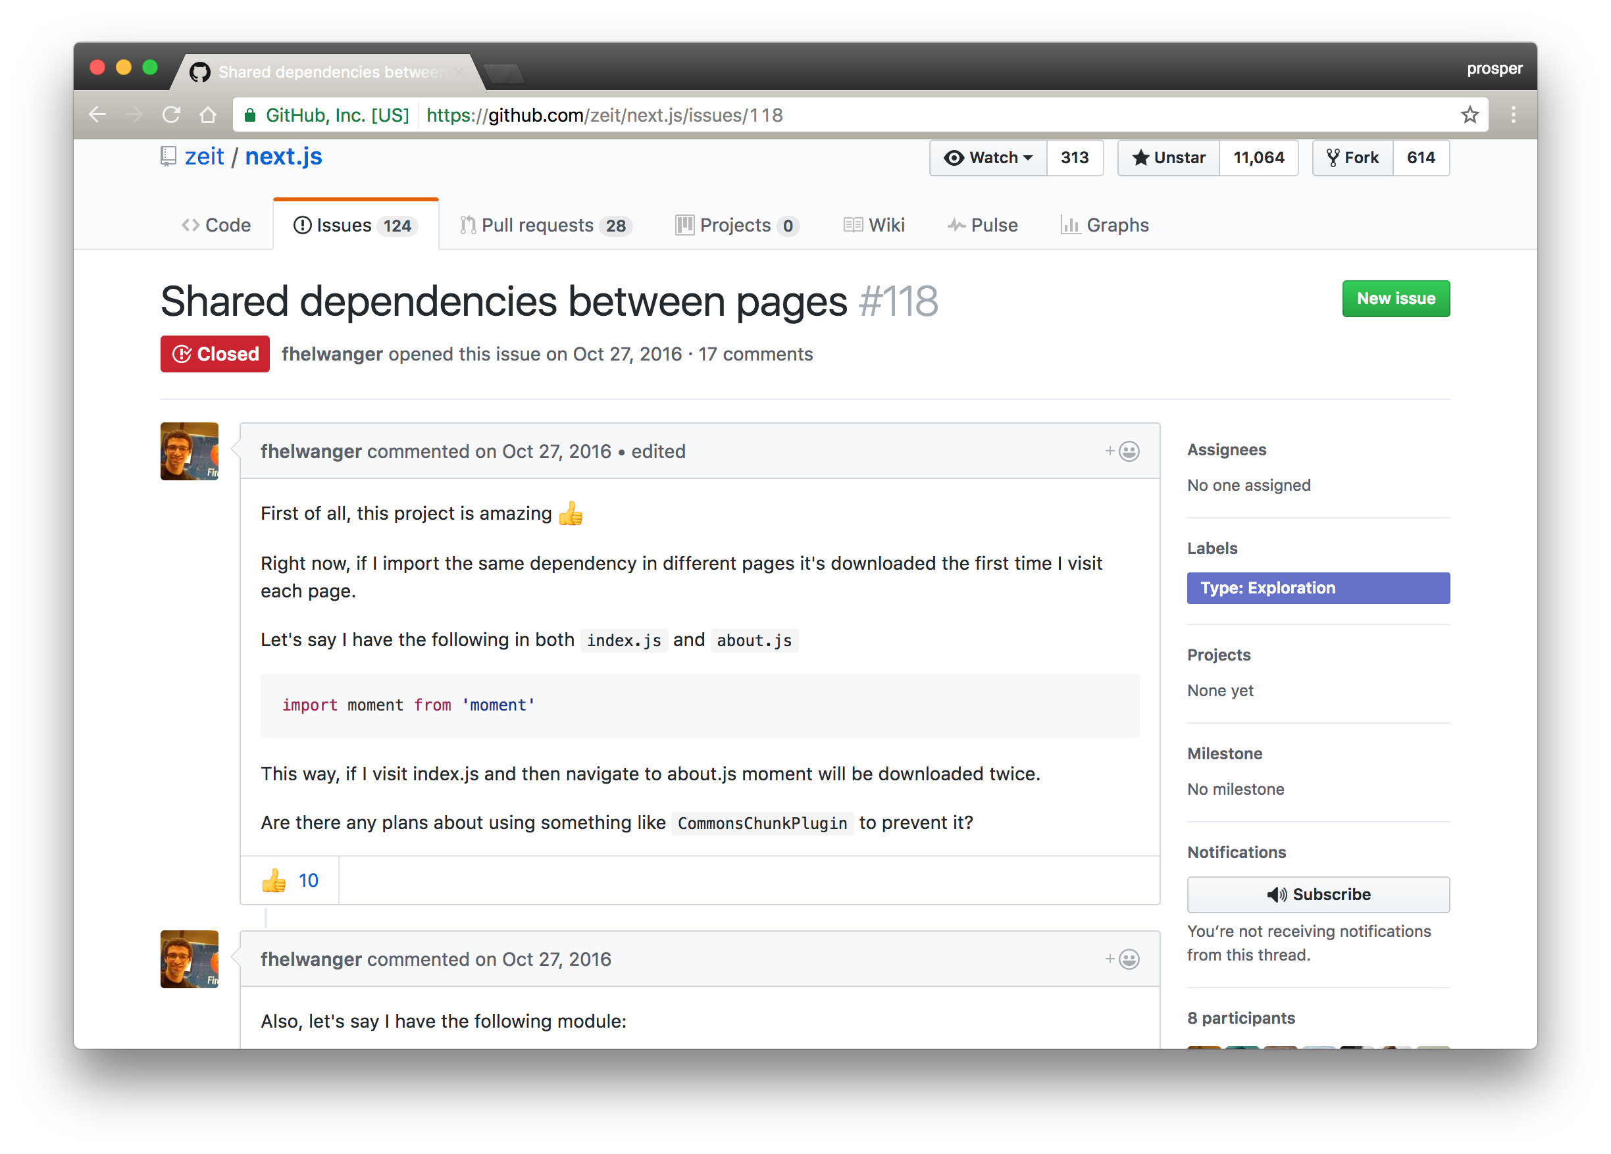Image resolution: width=1611 pixels, height=1154 pixels.
Task: Open the Wiki tab
Action: click(875, 225)
